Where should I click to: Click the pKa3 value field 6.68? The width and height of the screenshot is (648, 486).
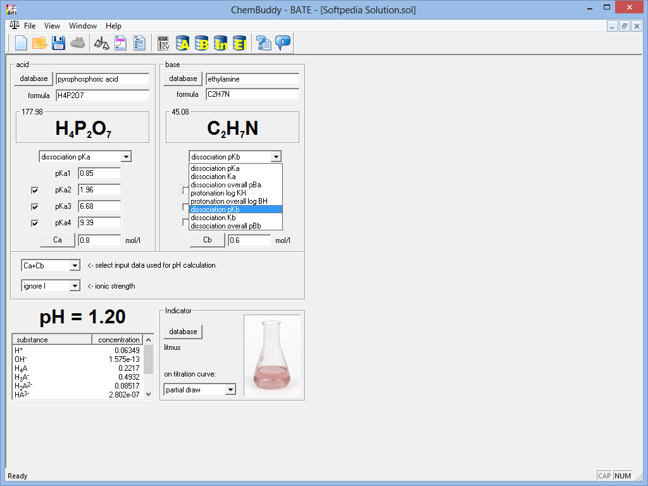[99, 206]
